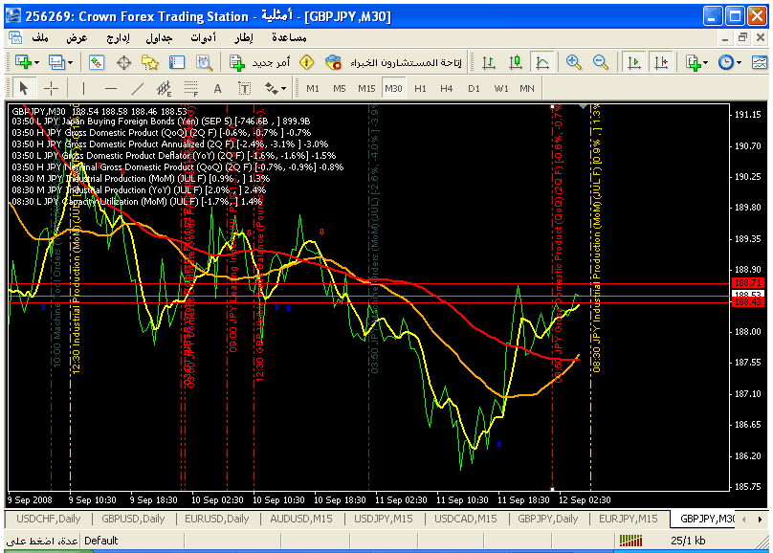The height and width of the screenshot is (553, 773).
Task: Expand the Profiles dropdown arrow
Action: (70, 62)
